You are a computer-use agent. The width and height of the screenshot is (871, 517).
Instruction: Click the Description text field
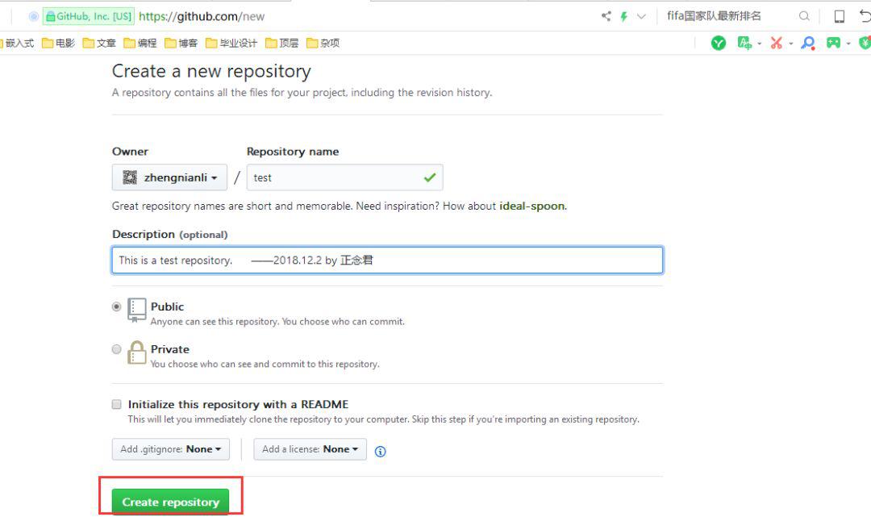point(387,260)
